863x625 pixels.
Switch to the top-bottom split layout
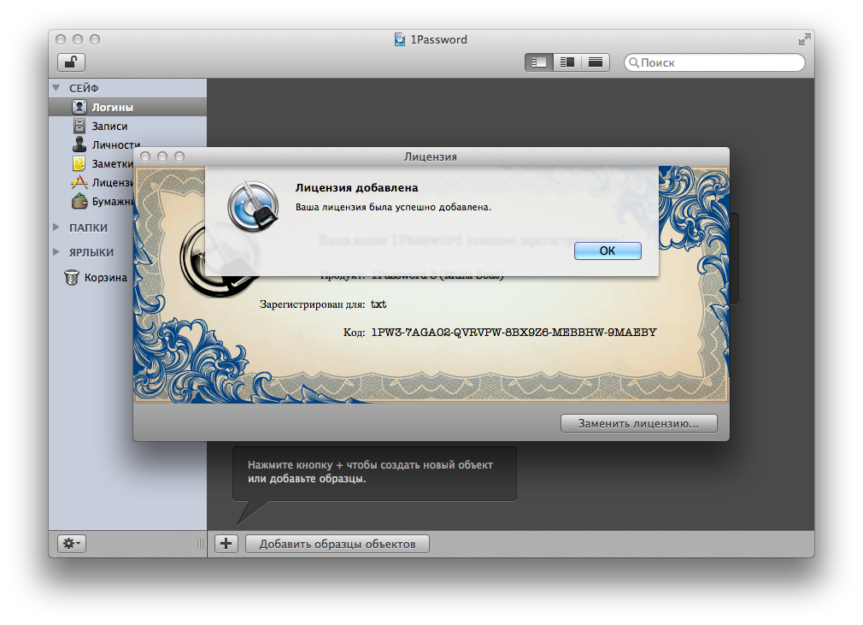click(596, 62)
